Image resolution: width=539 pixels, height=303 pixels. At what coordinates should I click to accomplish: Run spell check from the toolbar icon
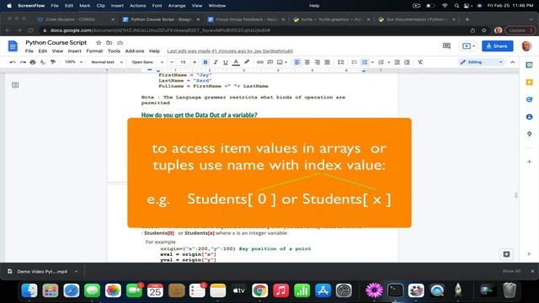(x=43, y=62)
